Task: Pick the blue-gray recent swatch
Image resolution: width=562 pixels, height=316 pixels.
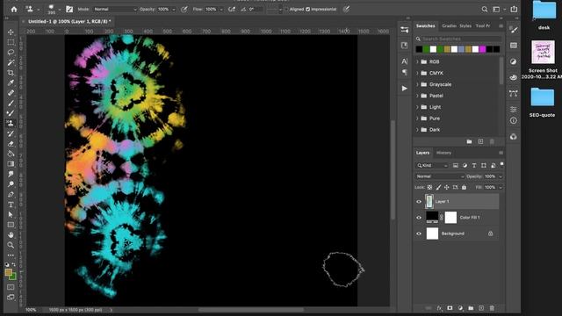Action: click(x=461, y=49)
